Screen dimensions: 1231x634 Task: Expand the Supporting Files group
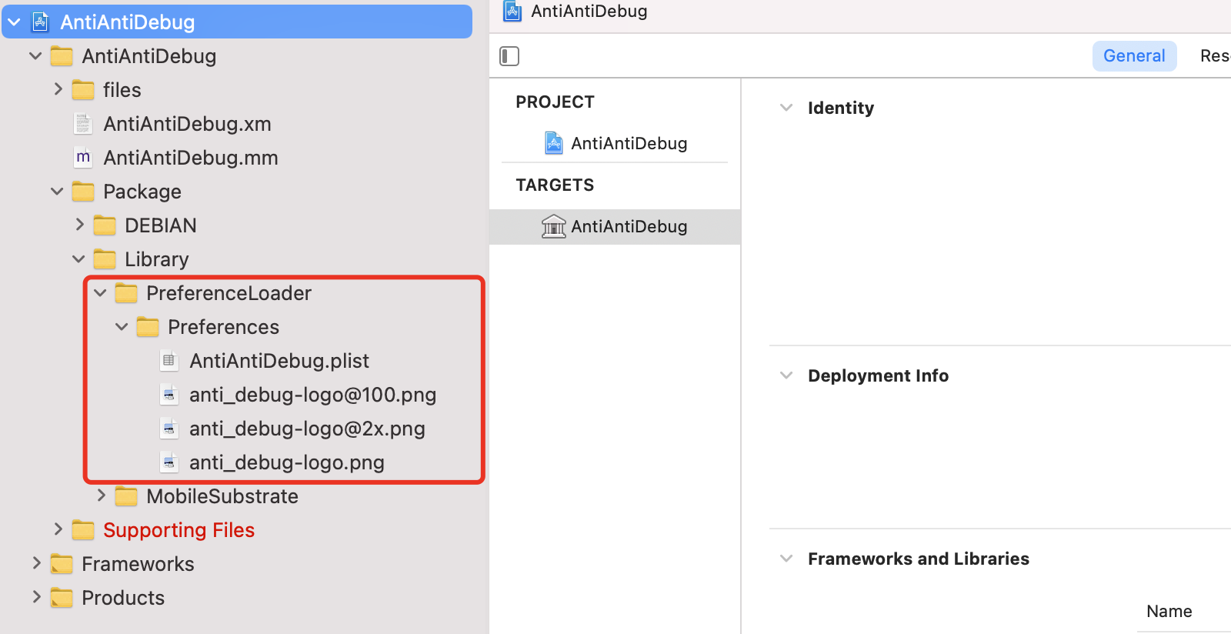pyautogui.click(x=58, y=530)
